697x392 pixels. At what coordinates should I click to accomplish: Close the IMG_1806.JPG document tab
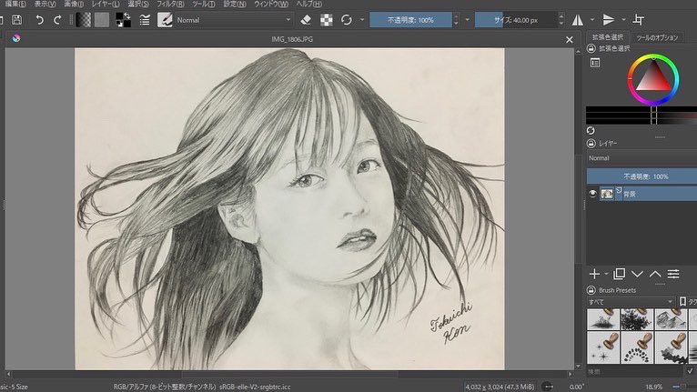tap(570, 39)
